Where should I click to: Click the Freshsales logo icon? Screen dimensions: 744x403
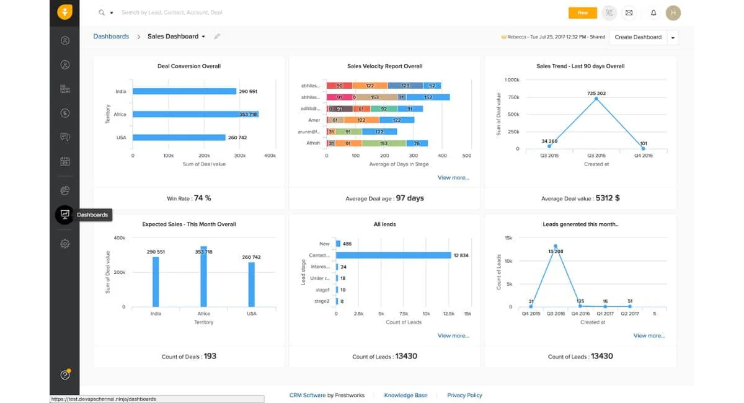64,12
